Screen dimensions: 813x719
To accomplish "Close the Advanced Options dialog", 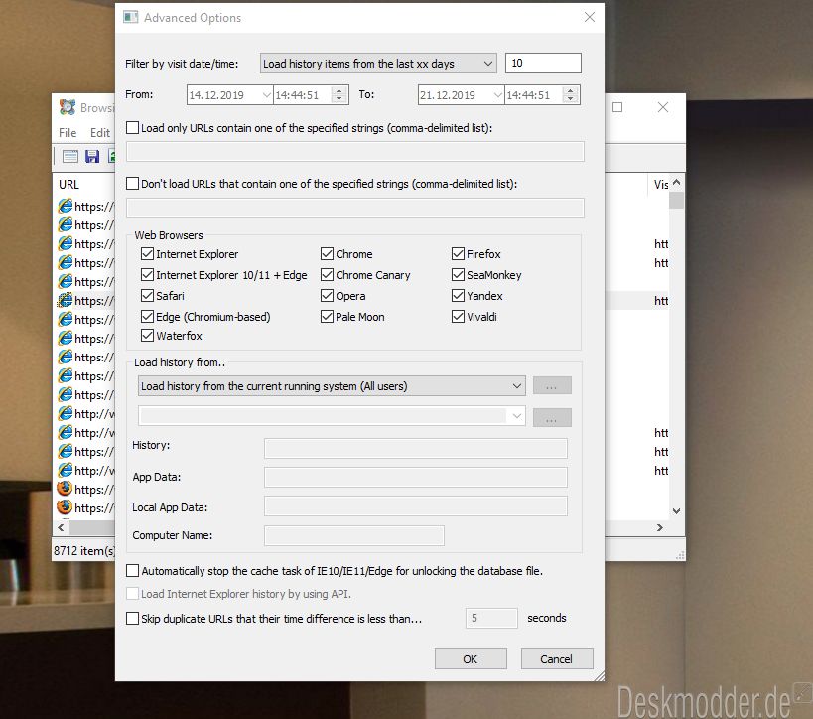I will pyautogui.click(x=590, y=17).
